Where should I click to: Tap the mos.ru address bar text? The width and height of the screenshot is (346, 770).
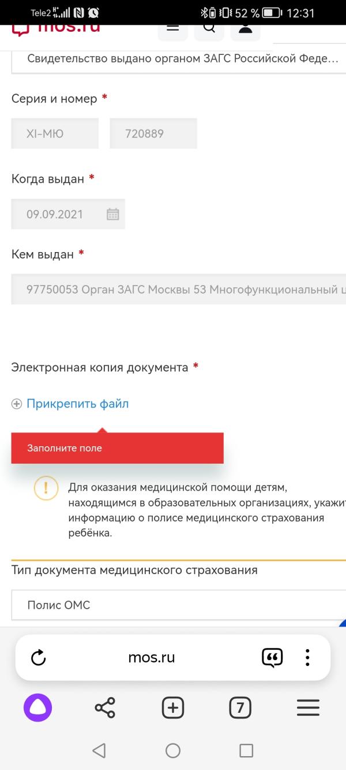(x=152, y=657)
